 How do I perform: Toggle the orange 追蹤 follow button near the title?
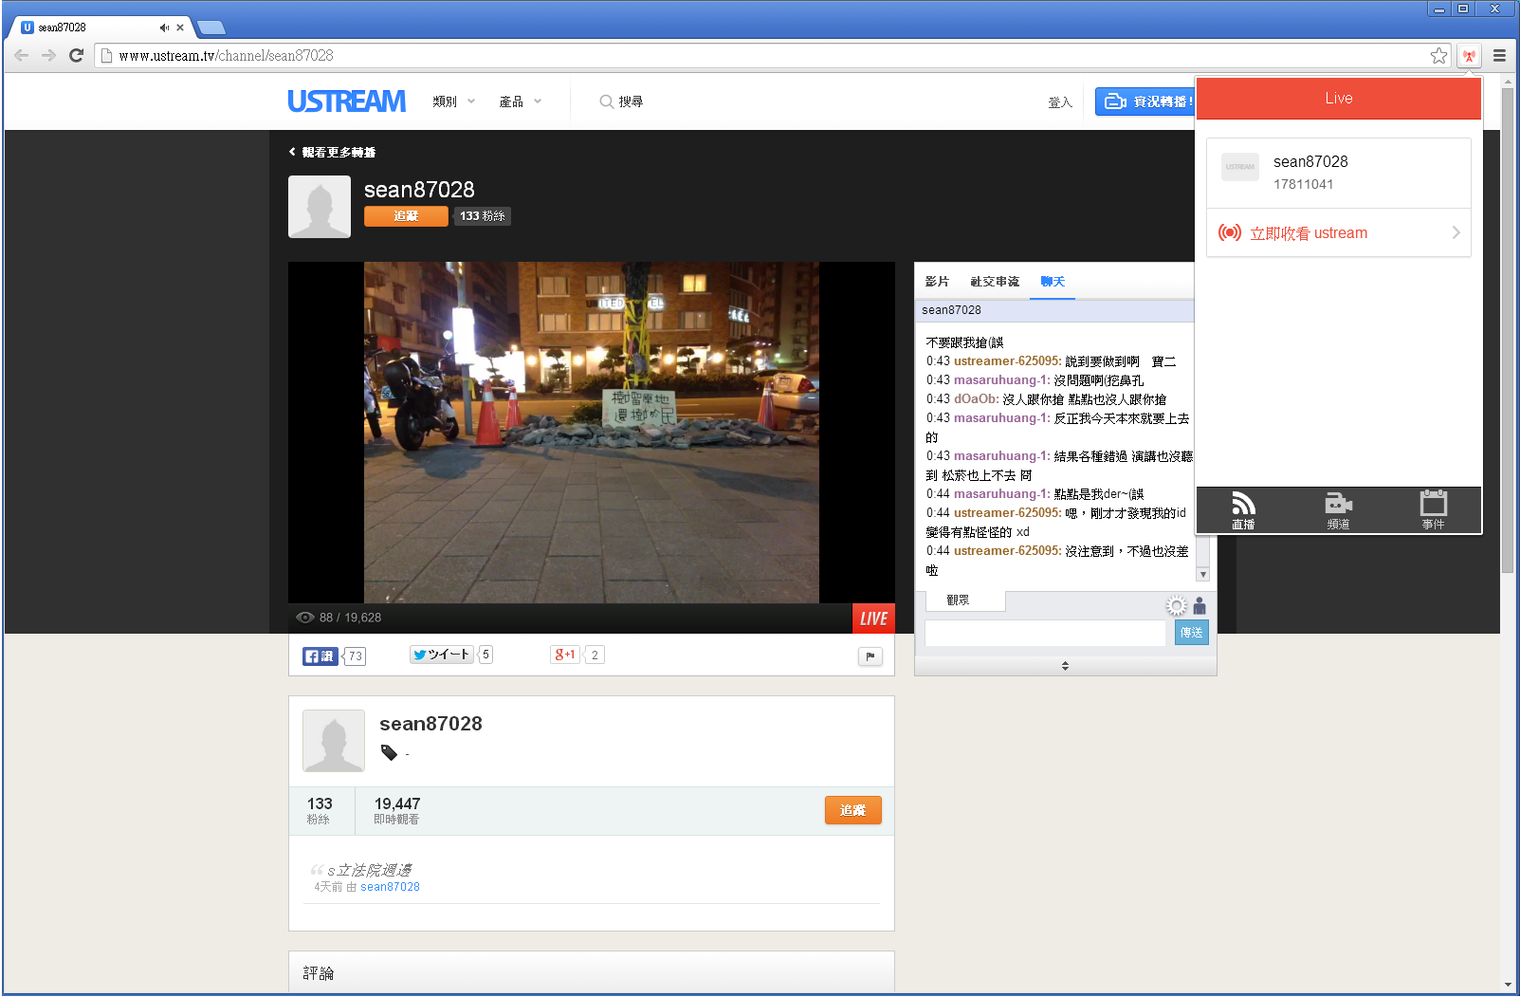[x=406, y=216]
